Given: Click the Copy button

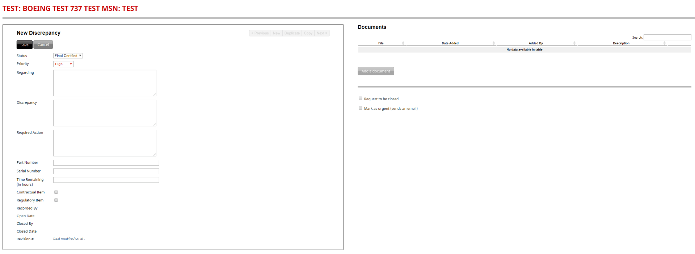Looking at the screenshot, I should [308, 33].
